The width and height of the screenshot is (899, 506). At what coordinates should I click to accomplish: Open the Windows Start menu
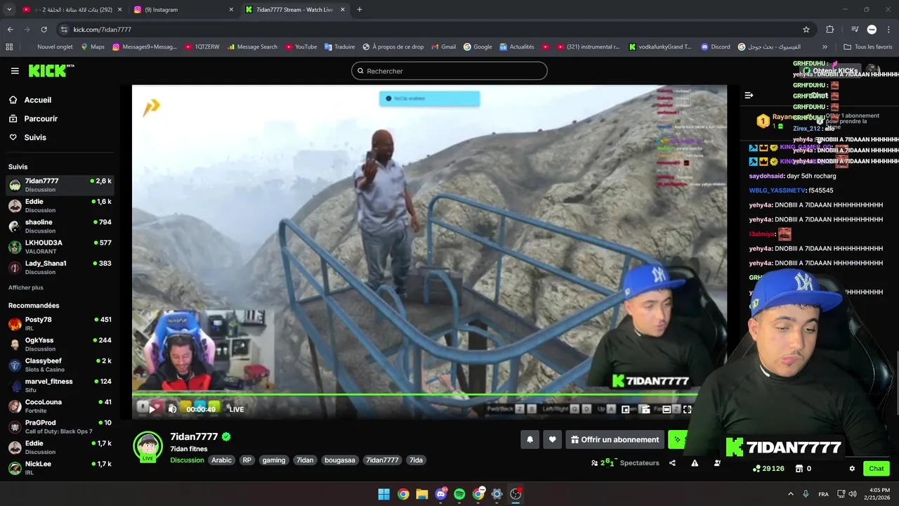point(383,494)
